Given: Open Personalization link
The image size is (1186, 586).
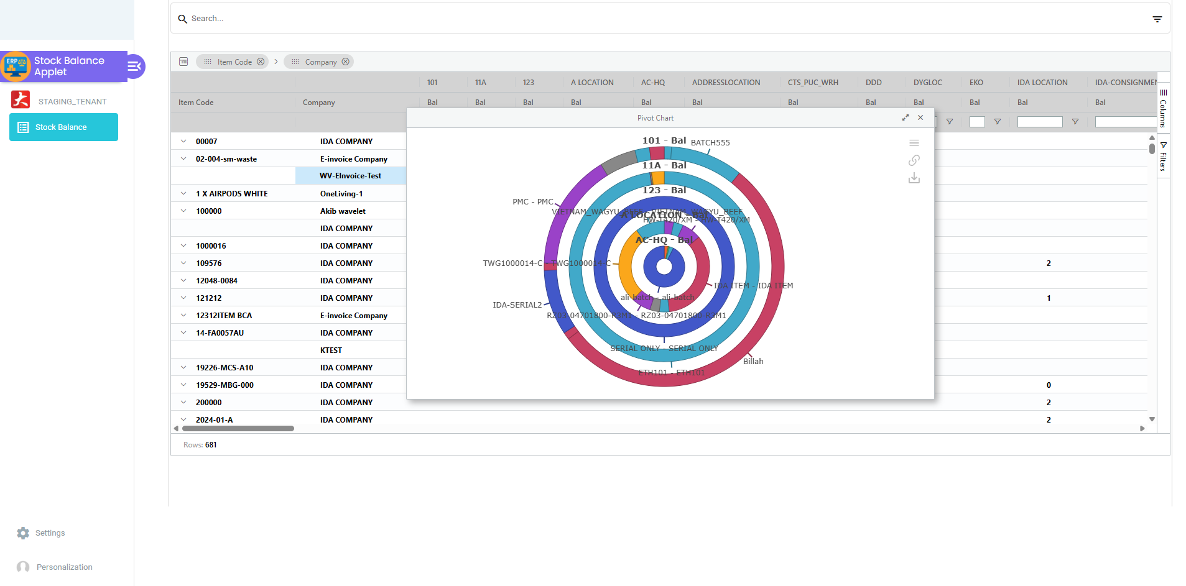Looking at the screenshot, I should click(64, 567).
